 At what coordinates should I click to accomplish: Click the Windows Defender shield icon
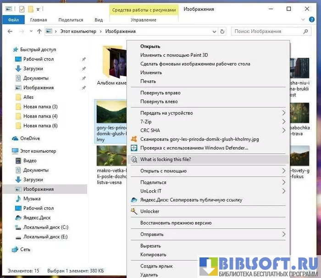[134, 148]
